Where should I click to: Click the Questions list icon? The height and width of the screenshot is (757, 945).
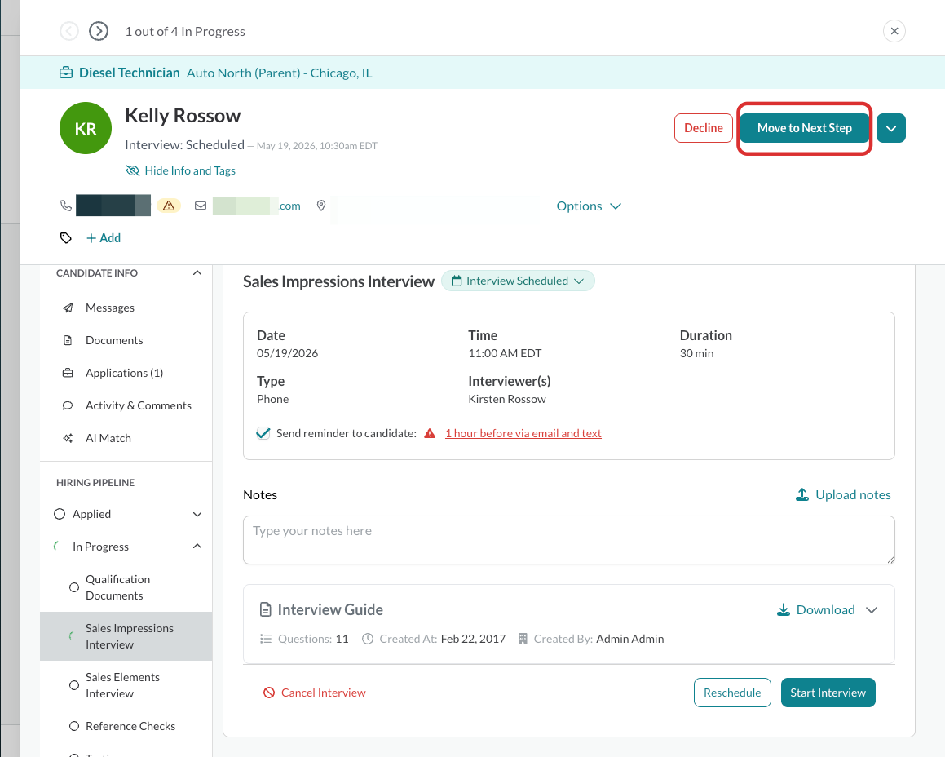265,639
